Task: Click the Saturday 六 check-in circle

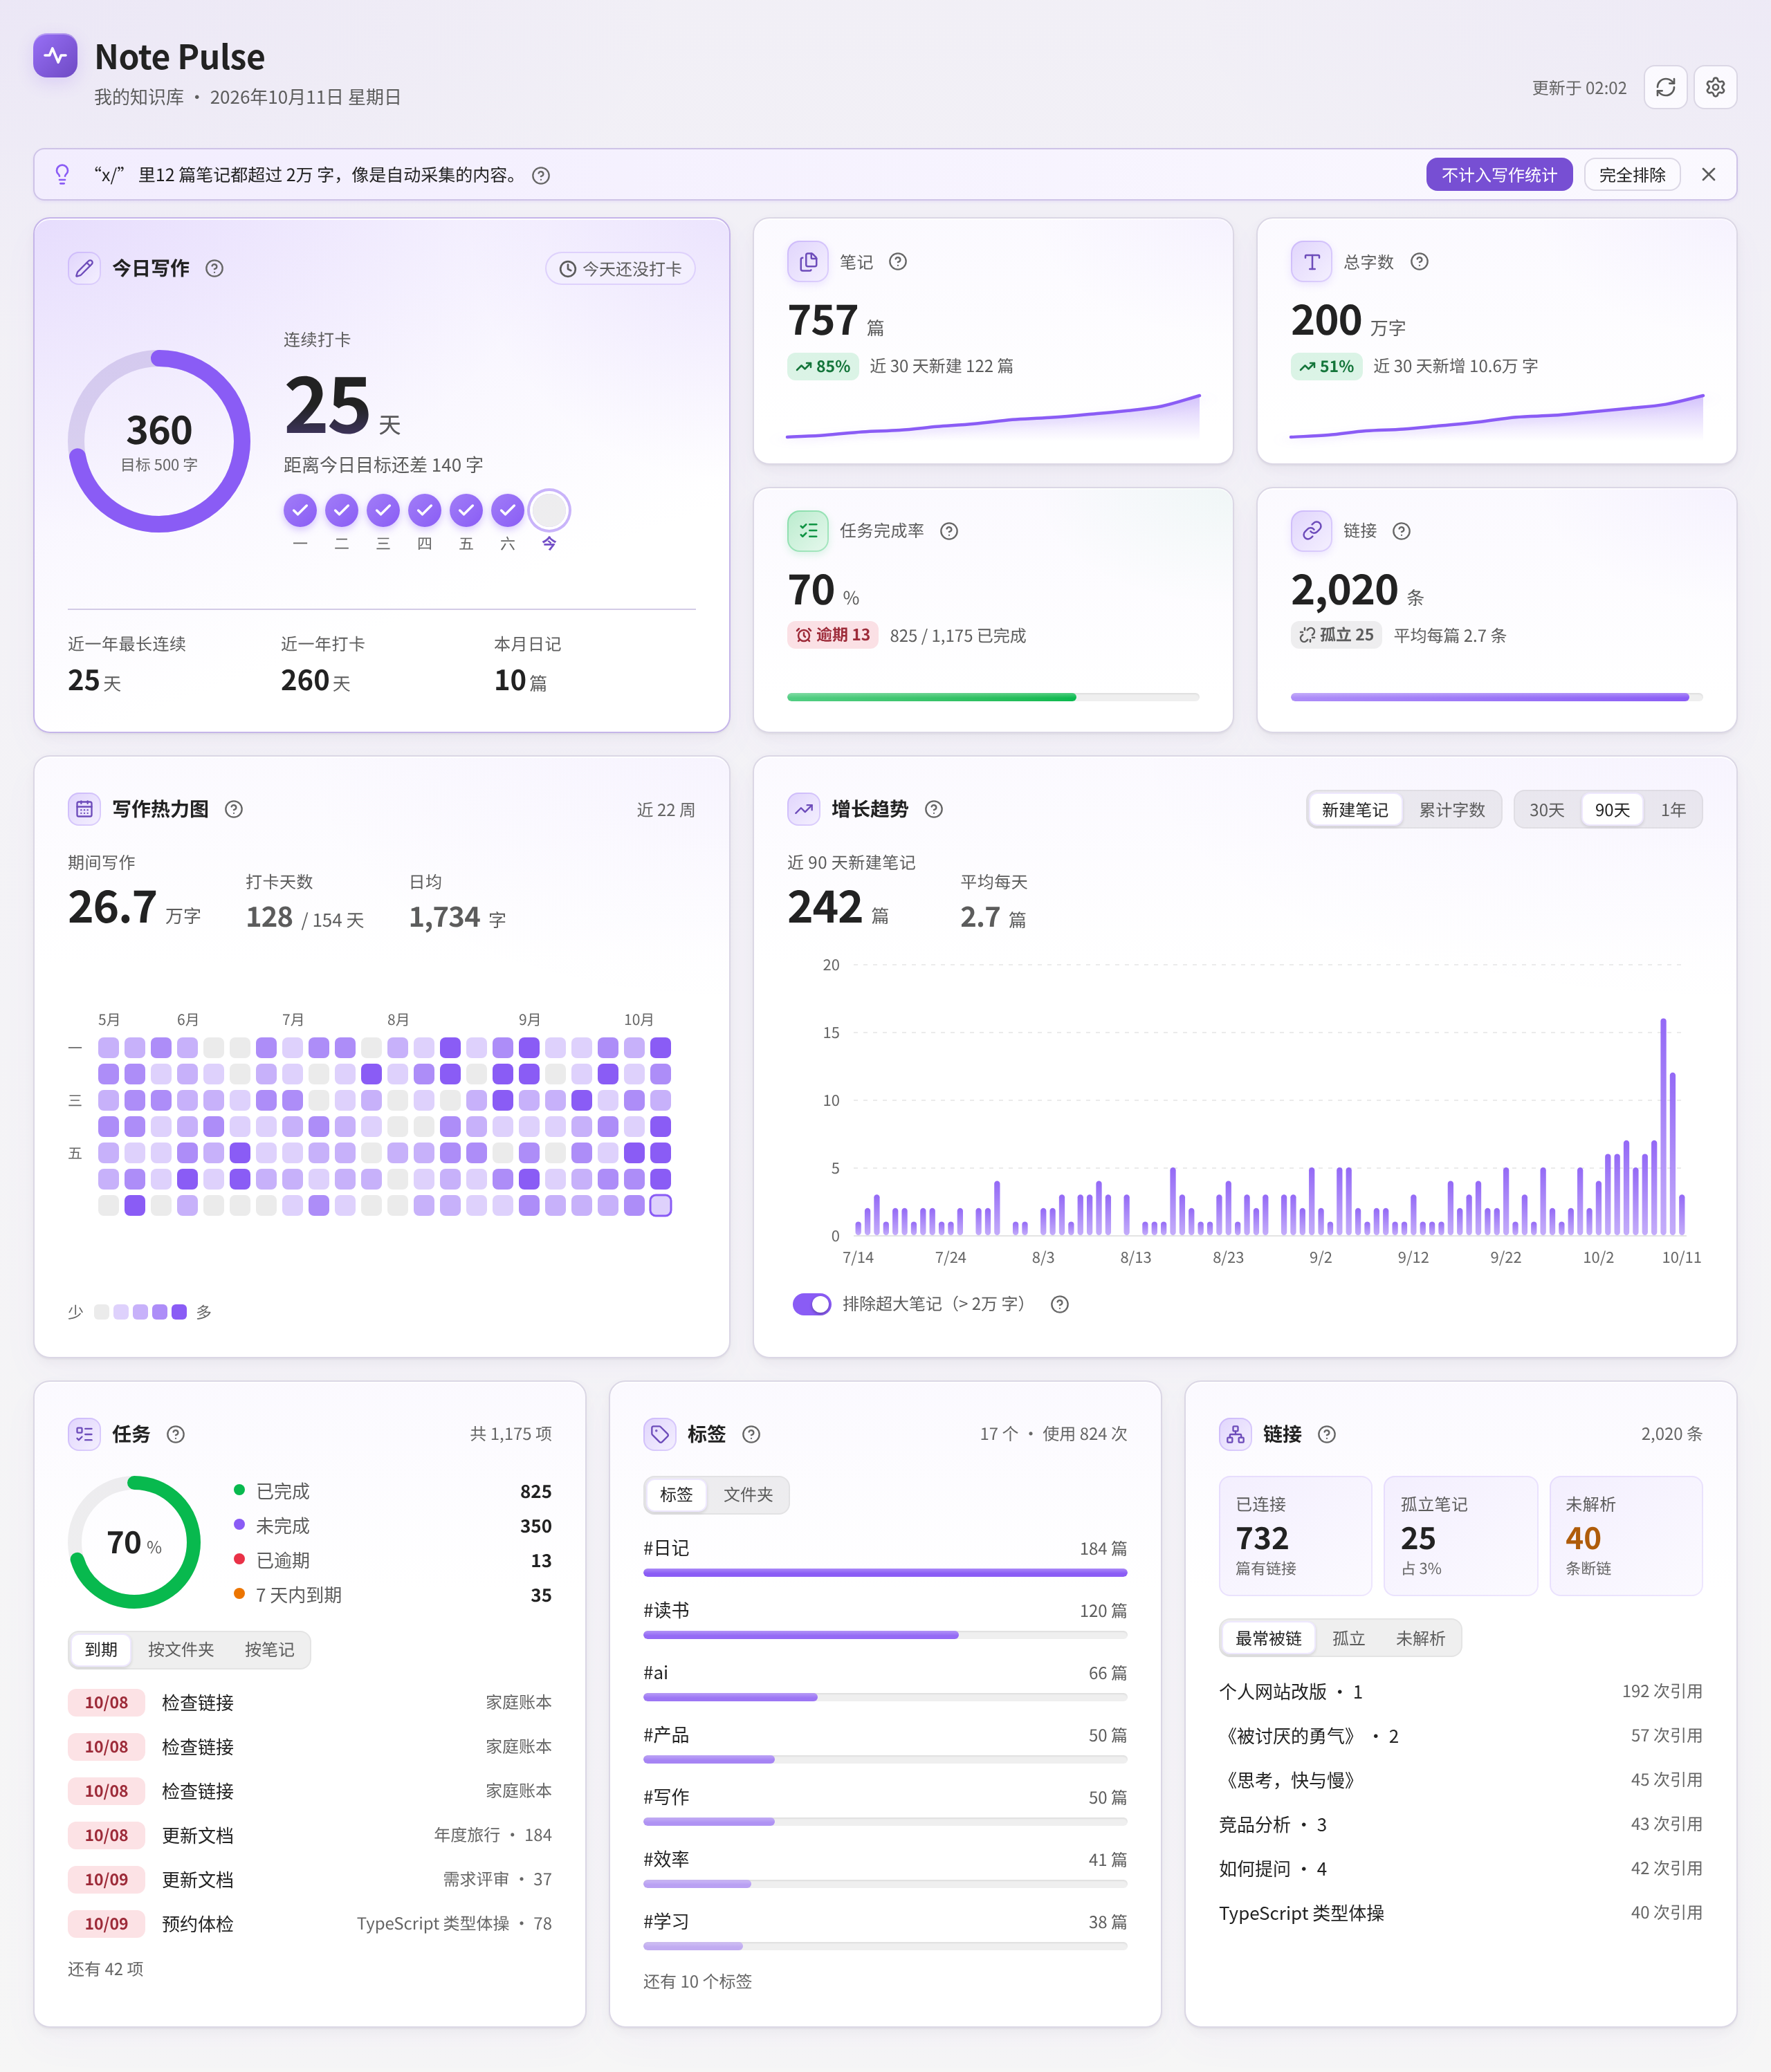Action: (507, 510)
